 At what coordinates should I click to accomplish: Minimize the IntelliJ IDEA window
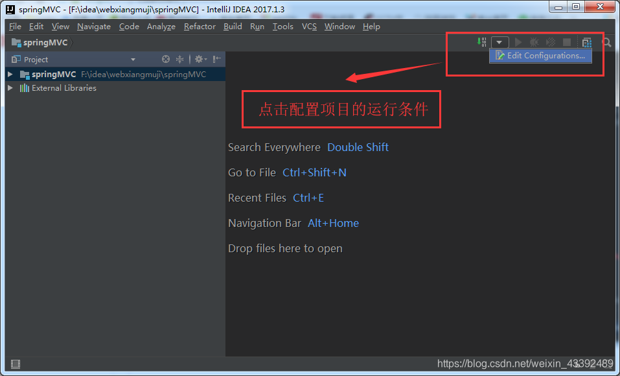pos(558,6)
